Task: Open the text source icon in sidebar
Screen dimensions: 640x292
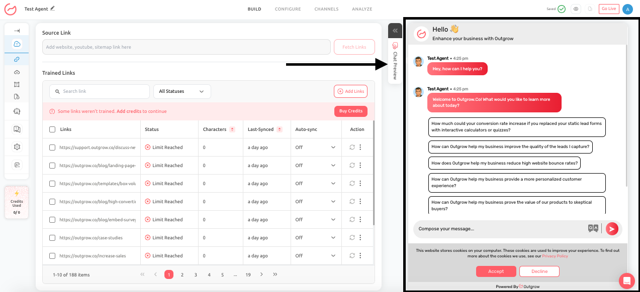Action: click(x=17, y=84)
